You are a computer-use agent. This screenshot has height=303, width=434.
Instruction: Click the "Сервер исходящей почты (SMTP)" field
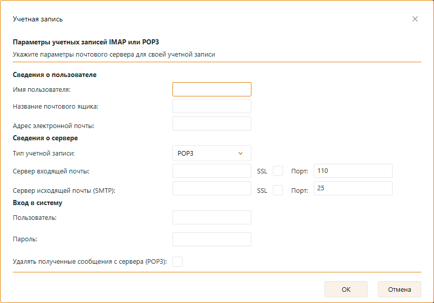(x=212, y=188)
